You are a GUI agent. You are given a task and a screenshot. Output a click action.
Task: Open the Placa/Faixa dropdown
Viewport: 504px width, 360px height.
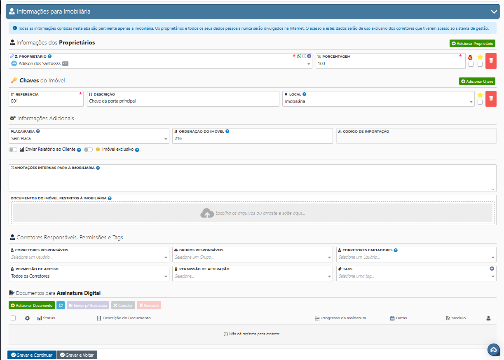[x=89, y=139]
